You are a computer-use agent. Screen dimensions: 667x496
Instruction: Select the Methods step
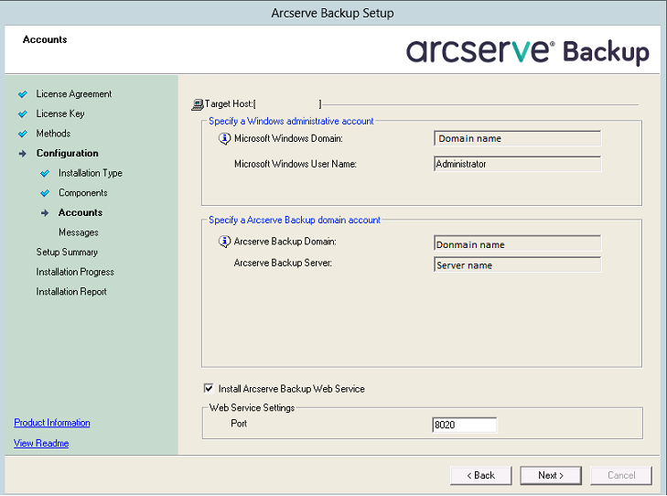(x=53, y=134)
